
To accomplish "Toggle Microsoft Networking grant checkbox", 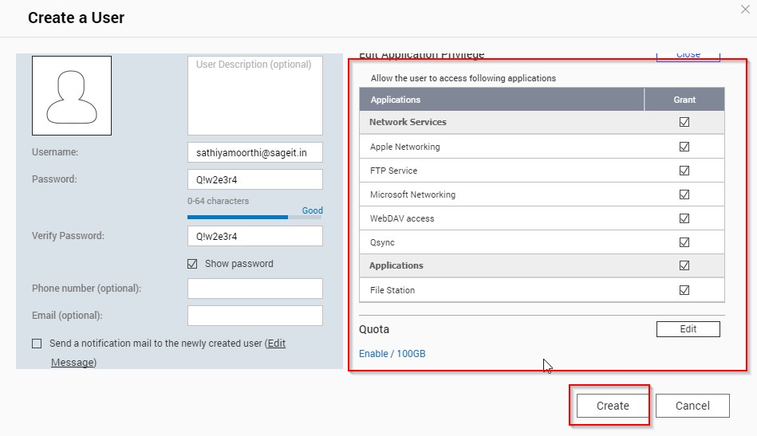I will coord(684,194).
